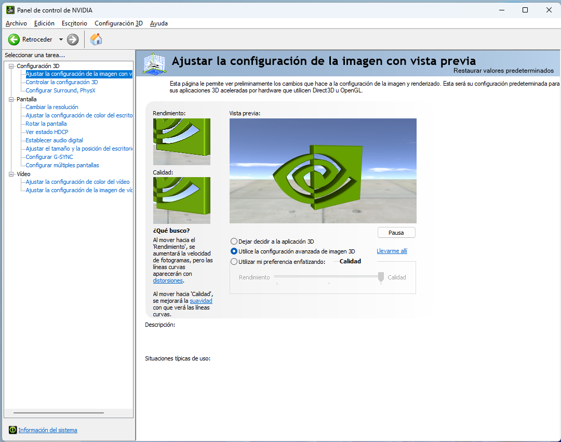561x442 pixels.
Task: Click the Calidad preview thumbnail
Action: 182,200
